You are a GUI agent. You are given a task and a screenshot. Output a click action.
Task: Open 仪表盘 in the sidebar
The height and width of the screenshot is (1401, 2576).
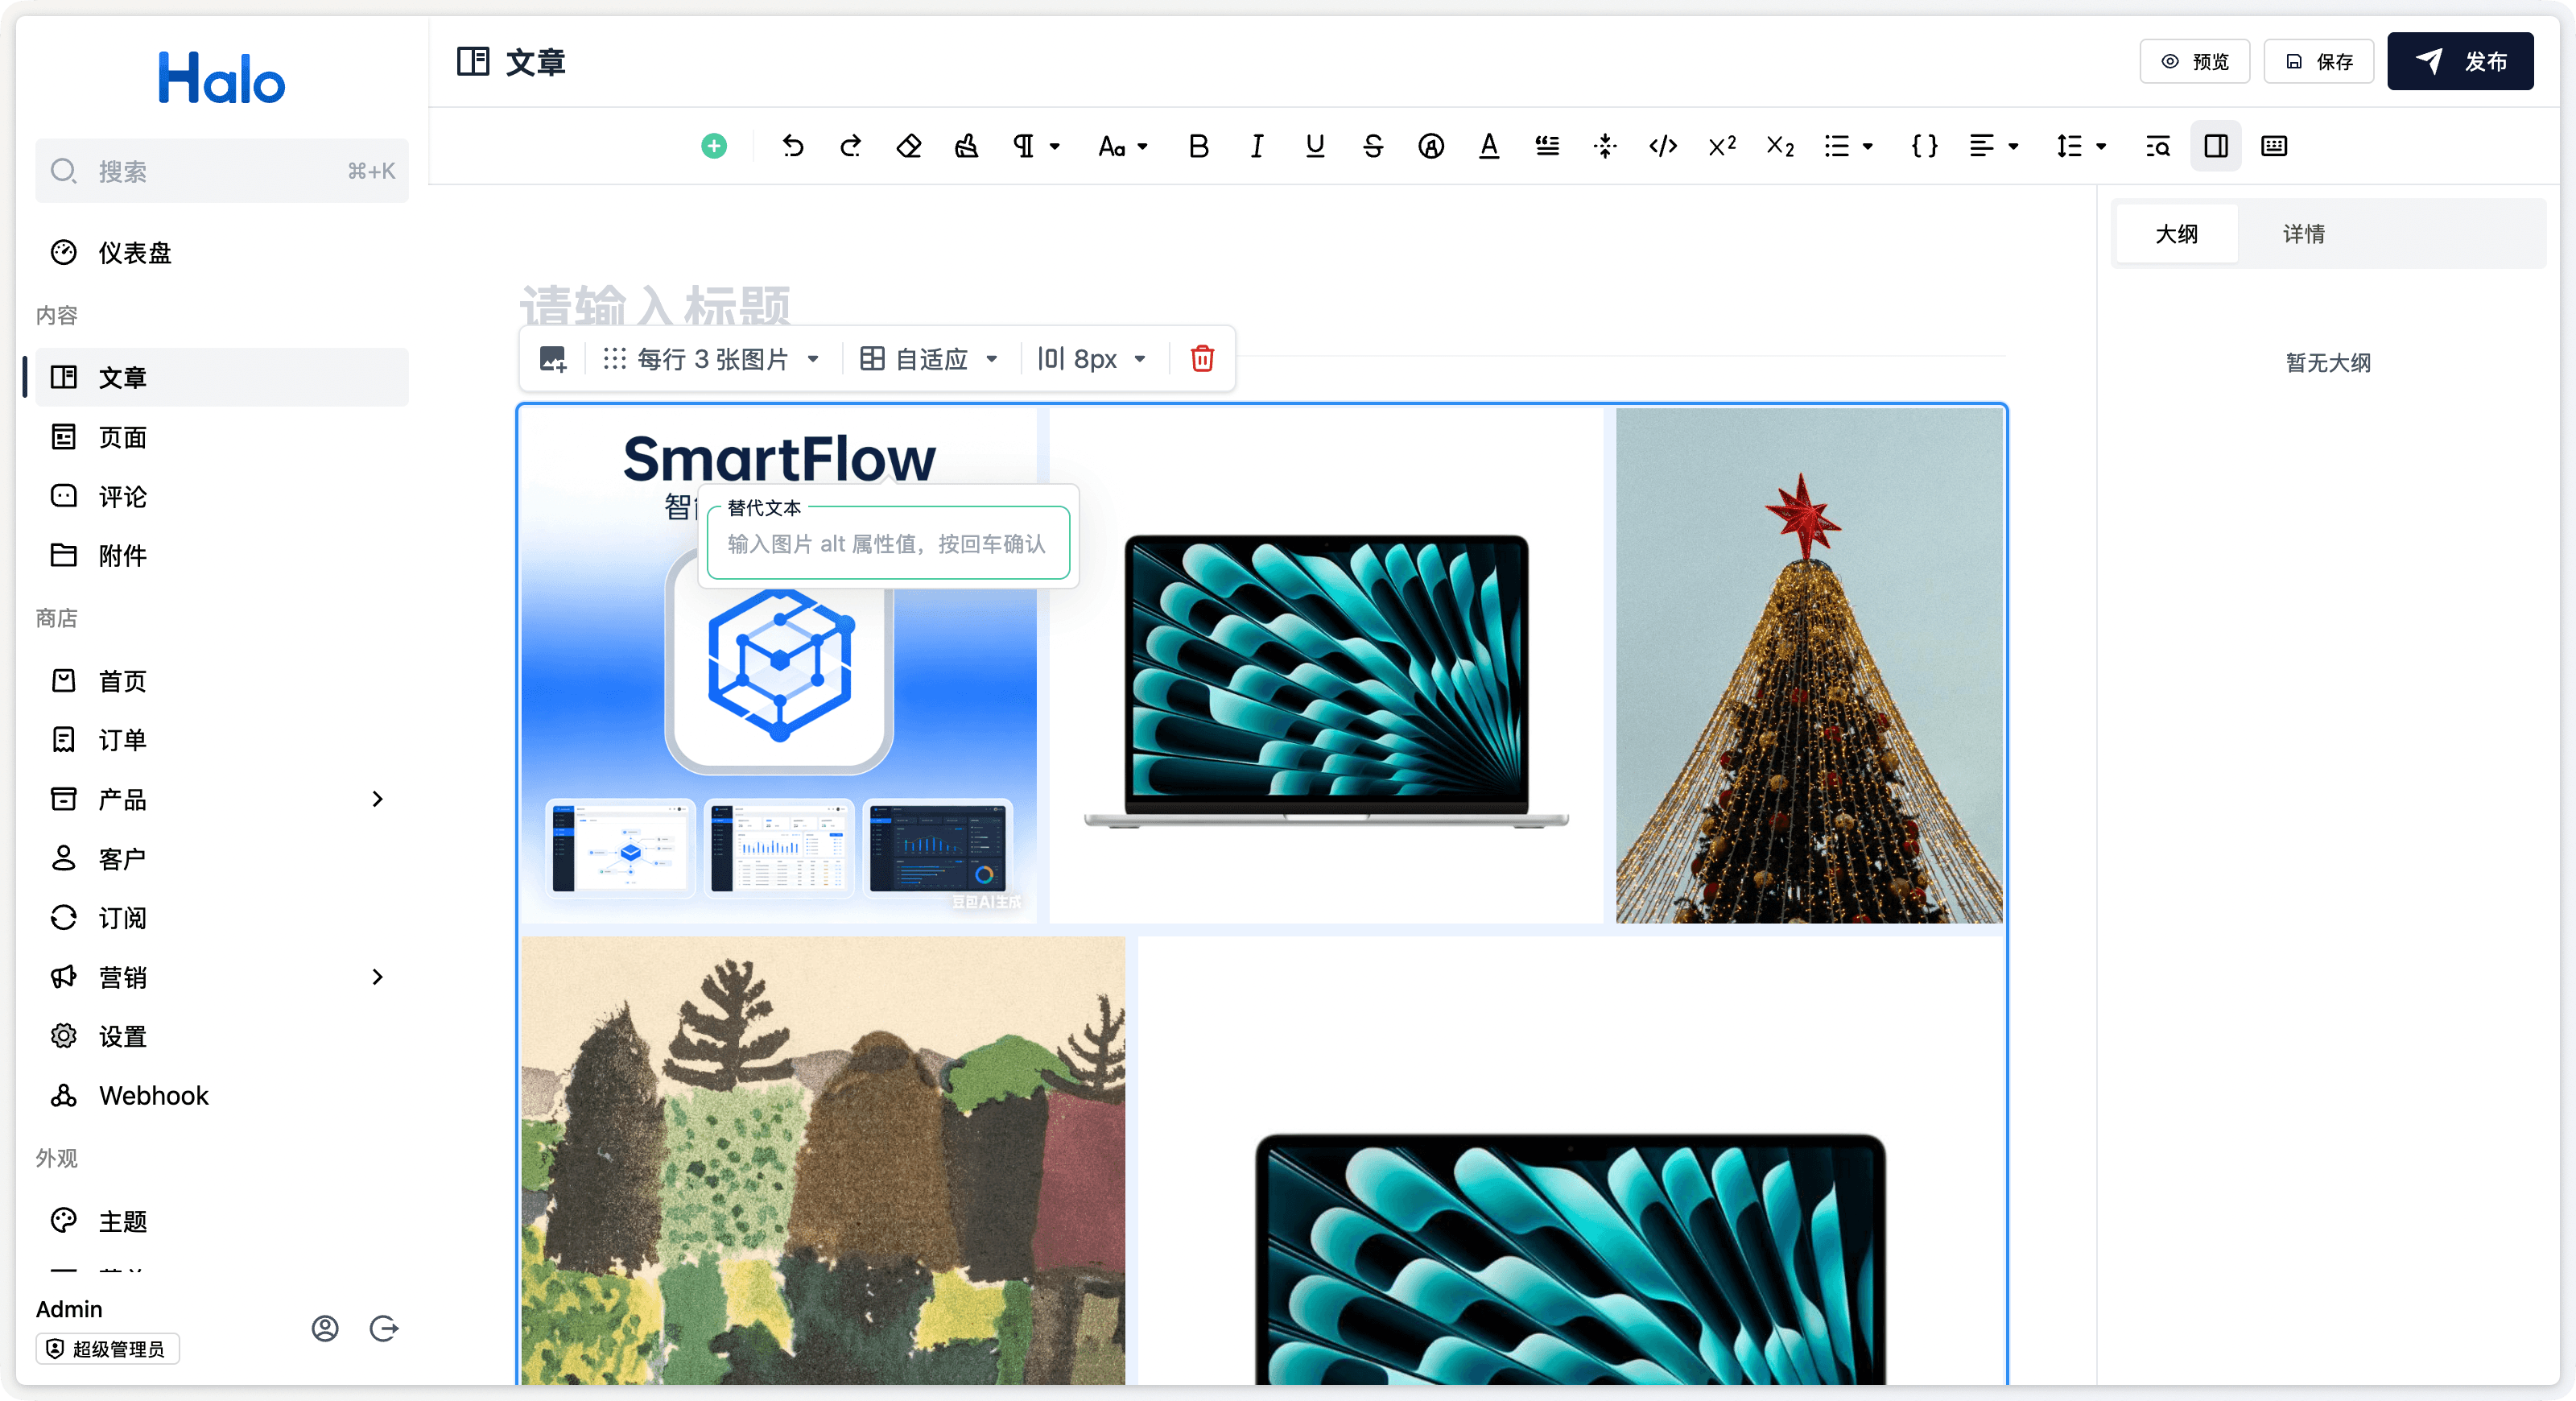tap(222, 252)
